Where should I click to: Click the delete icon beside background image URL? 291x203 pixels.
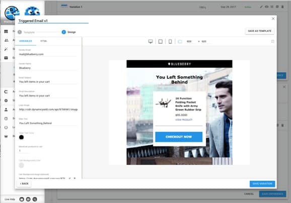(75, 178)
